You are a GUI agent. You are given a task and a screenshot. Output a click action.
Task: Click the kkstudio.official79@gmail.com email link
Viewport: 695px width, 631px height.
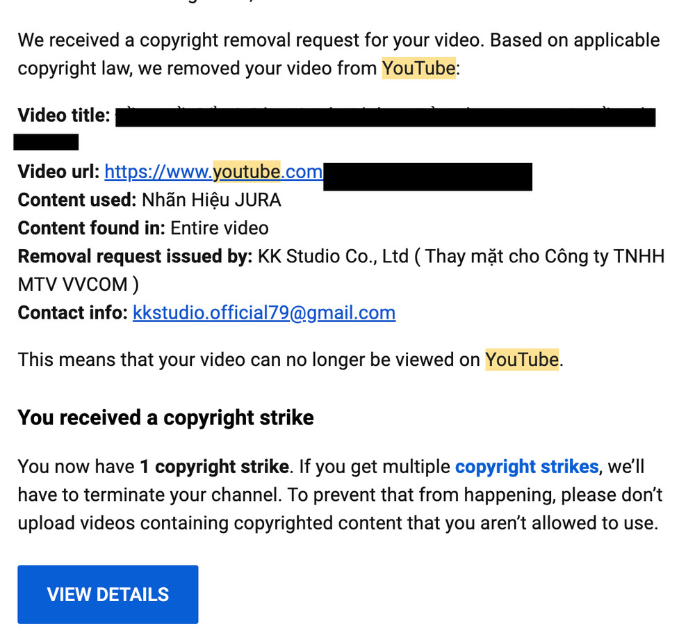tap(264, 313)
